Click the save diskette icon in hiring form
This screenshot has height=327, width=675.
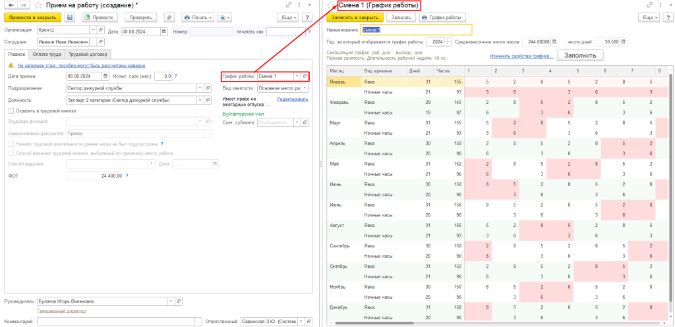(69, 17)
